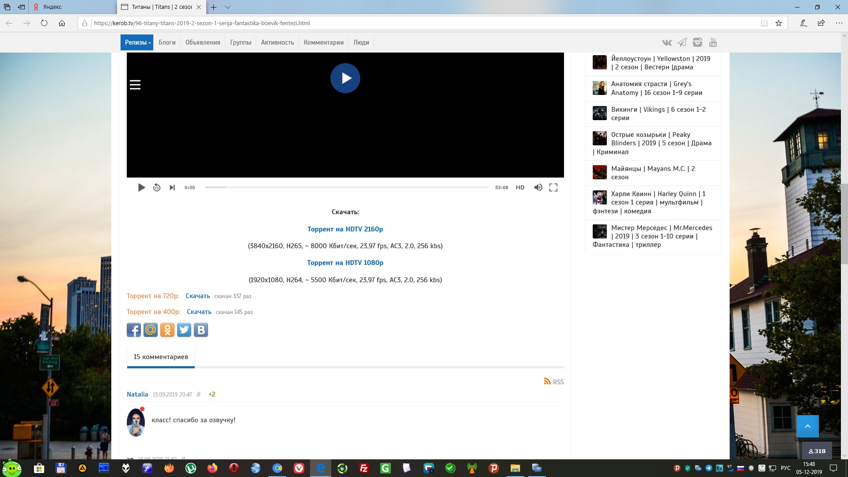
Task: Go to the Блоги menu item
Action: click(167, 42)
